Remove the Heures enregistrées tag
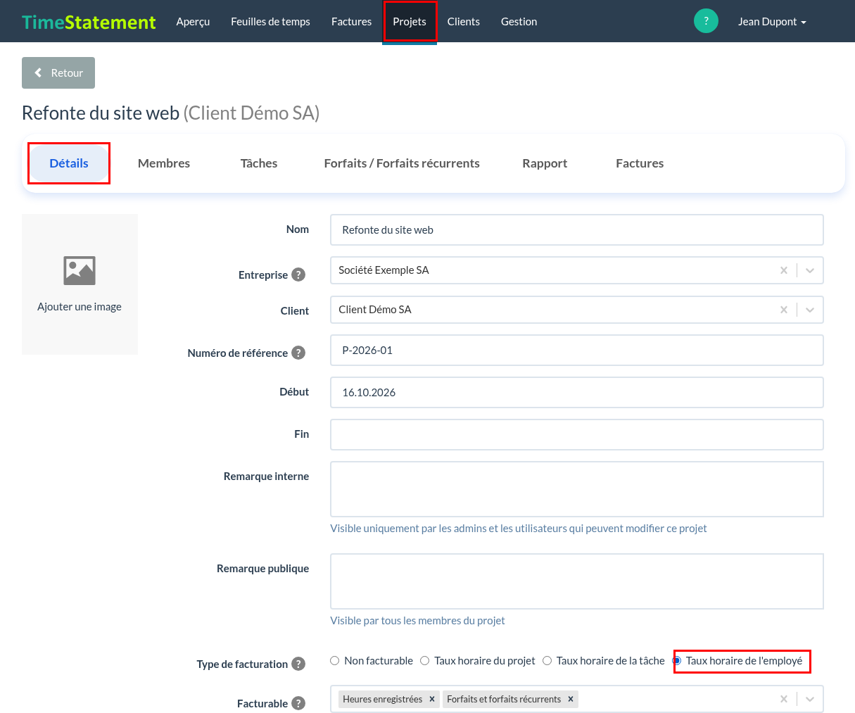 click(x=432, y=699)
